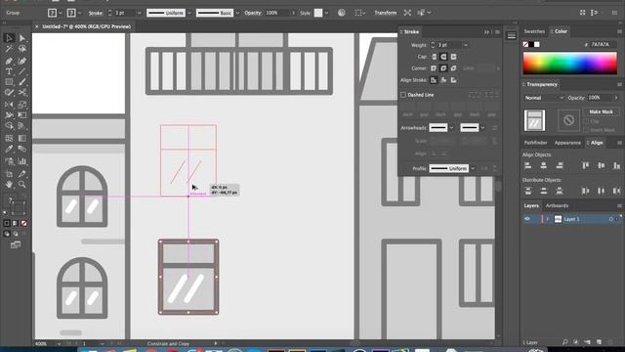The height and width of the screenshot is (352, 625).
Task: Align stroke to center option
Action: [434, 80]
